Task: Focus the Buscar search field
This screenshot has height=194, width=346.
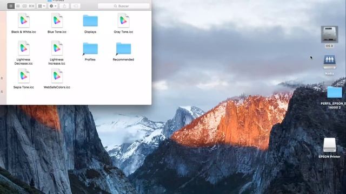Action: (x=124, y=6)
